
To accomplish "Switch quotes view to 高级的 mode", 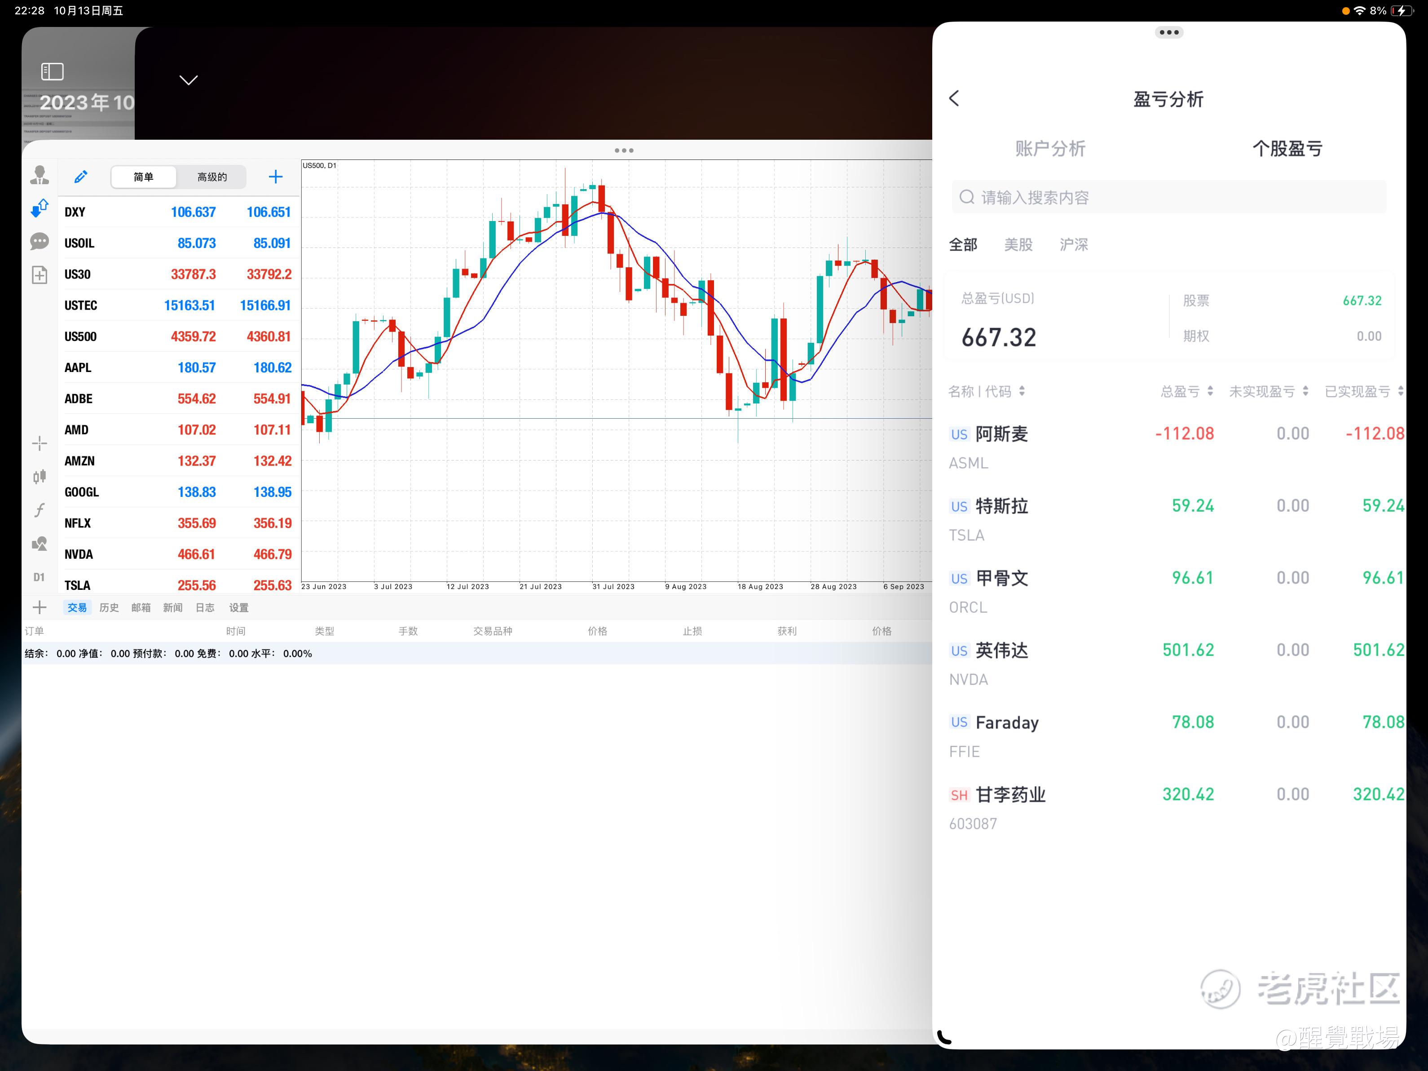I will pyautogui.click(x=212, y=177).
